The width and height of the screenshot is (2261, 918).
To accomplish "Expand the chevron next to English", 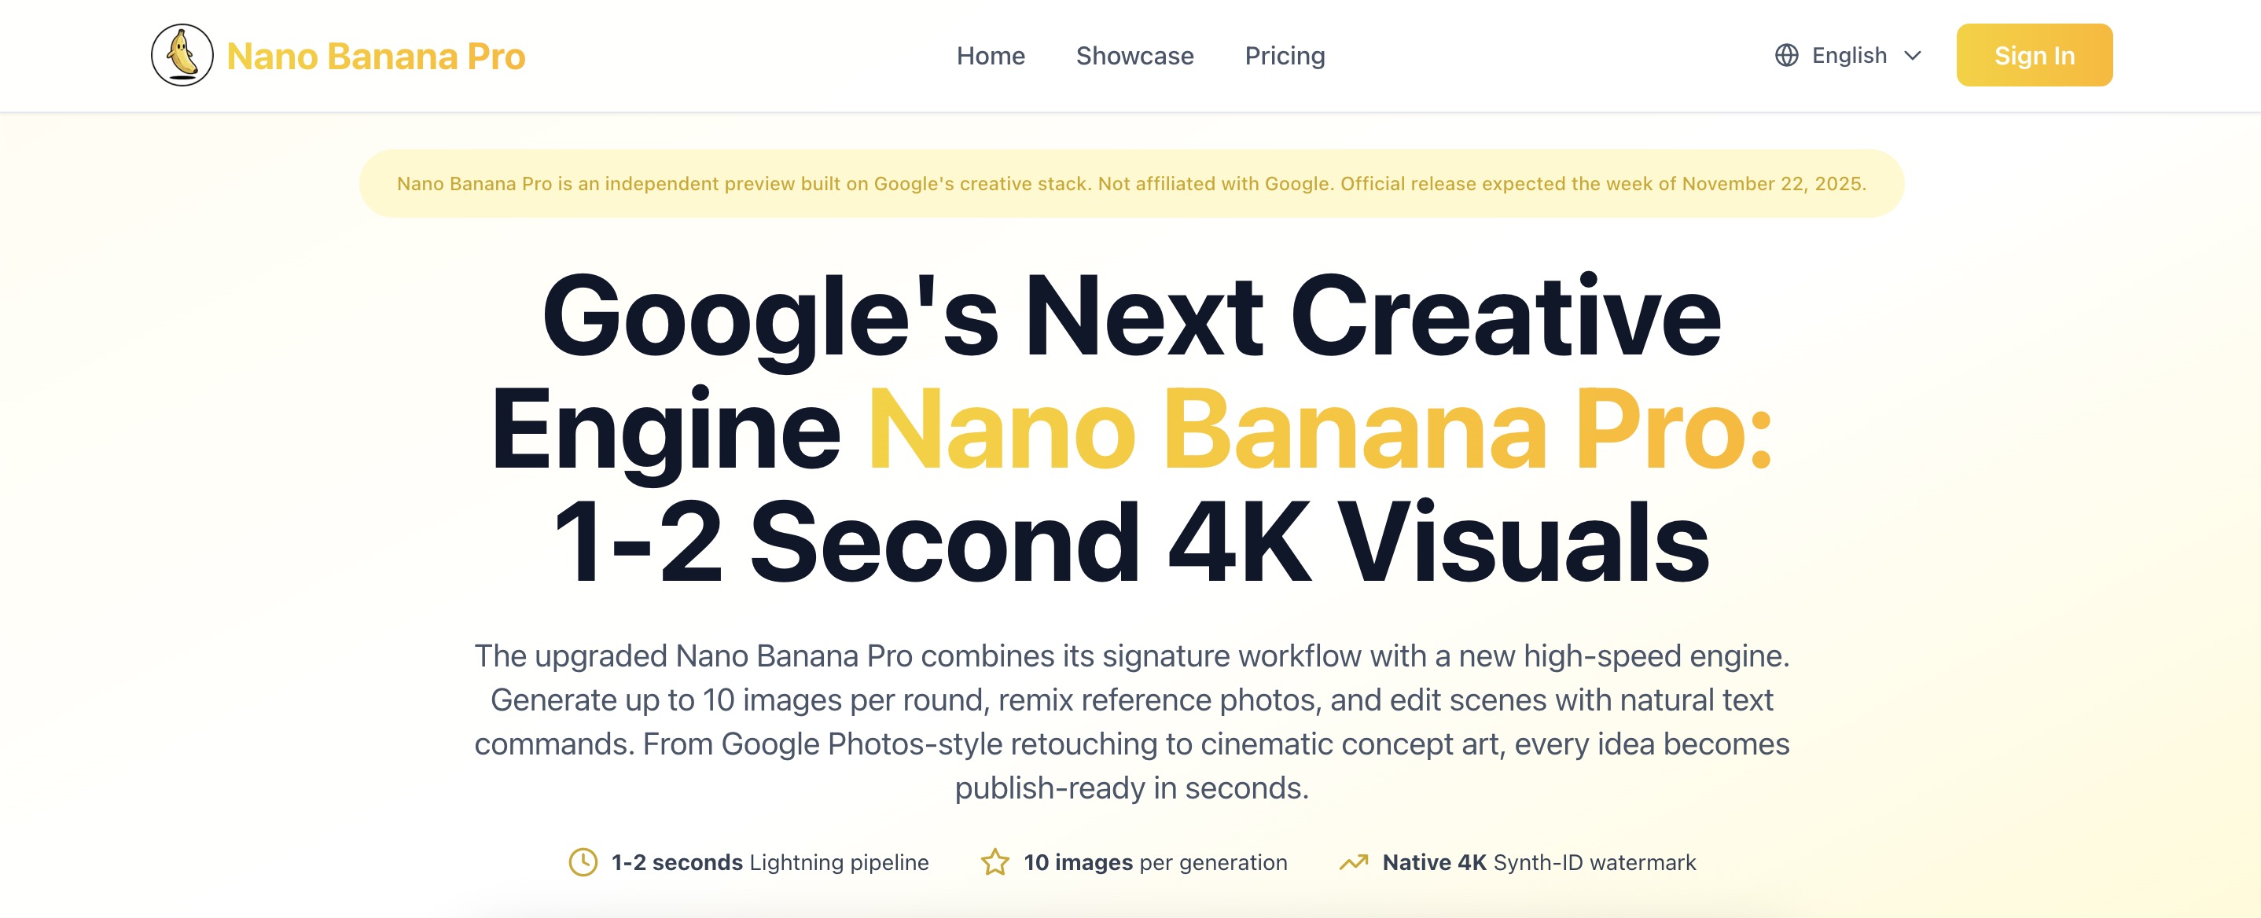I will [x=1914, y=56].
